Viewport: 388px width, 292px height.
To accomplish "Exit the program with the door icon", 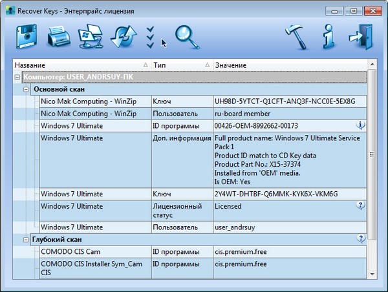I will click(361, 37).
